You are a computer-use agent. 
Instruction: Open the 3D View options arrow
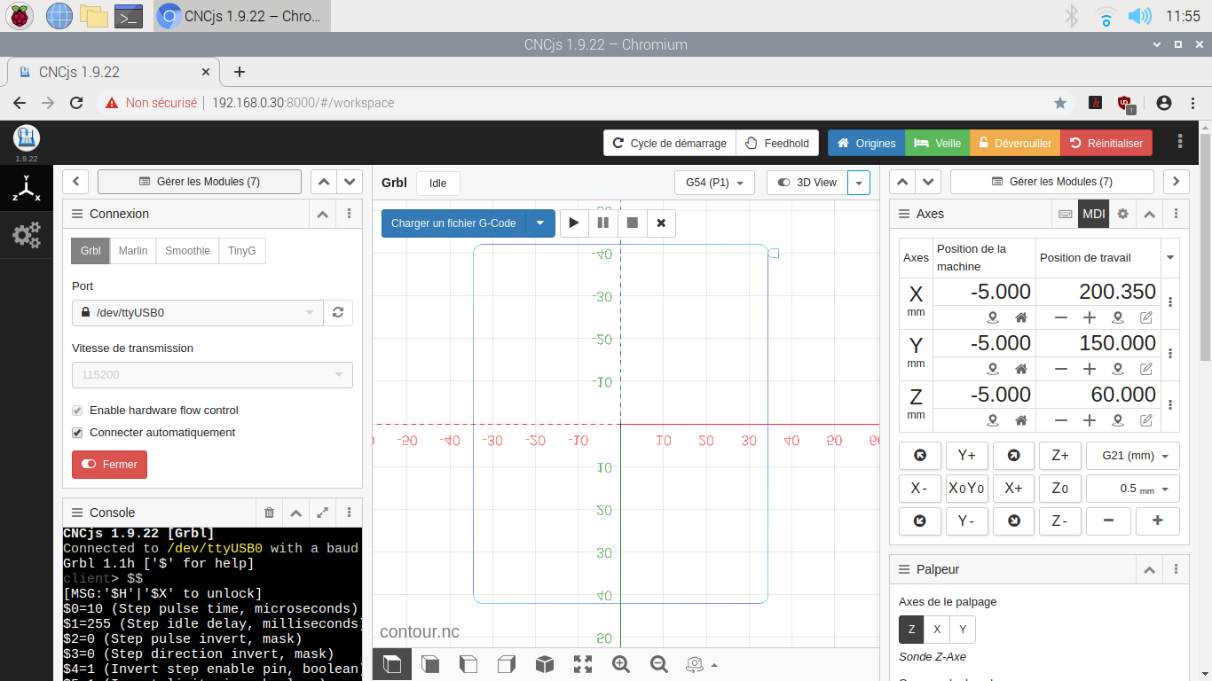tap(859, 183)
